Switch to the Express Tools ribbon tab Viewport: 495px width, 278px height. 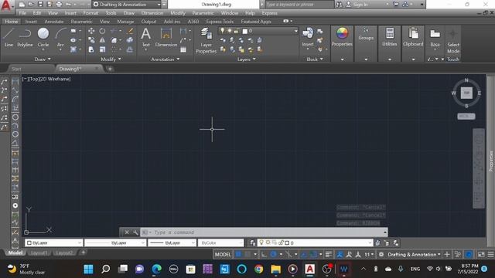pos(220,22)
